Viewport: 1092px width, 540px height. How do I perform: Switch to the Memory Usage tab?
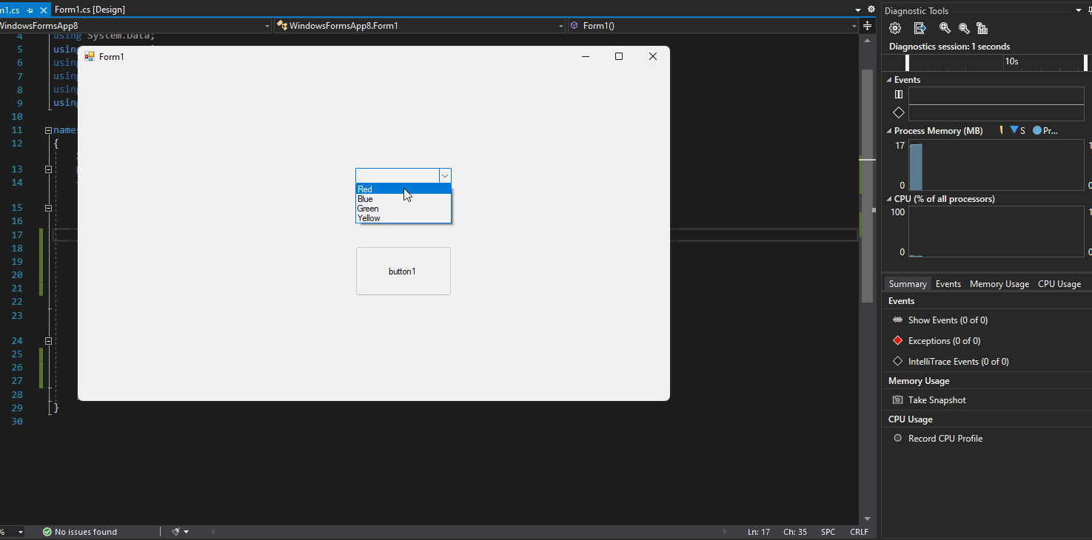pyautogui.click(x=999, y=283)
